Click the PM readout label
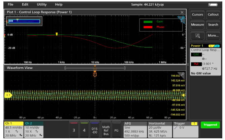 (196, 64)
